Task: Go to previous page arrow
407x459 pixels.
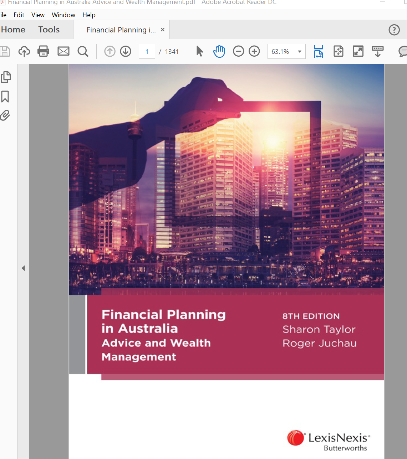Action: click(110, 51)
